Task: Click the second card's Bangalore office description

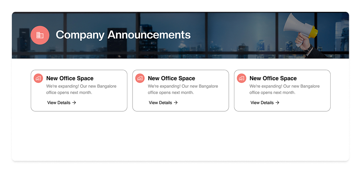Action: click(x=183, y=89)
